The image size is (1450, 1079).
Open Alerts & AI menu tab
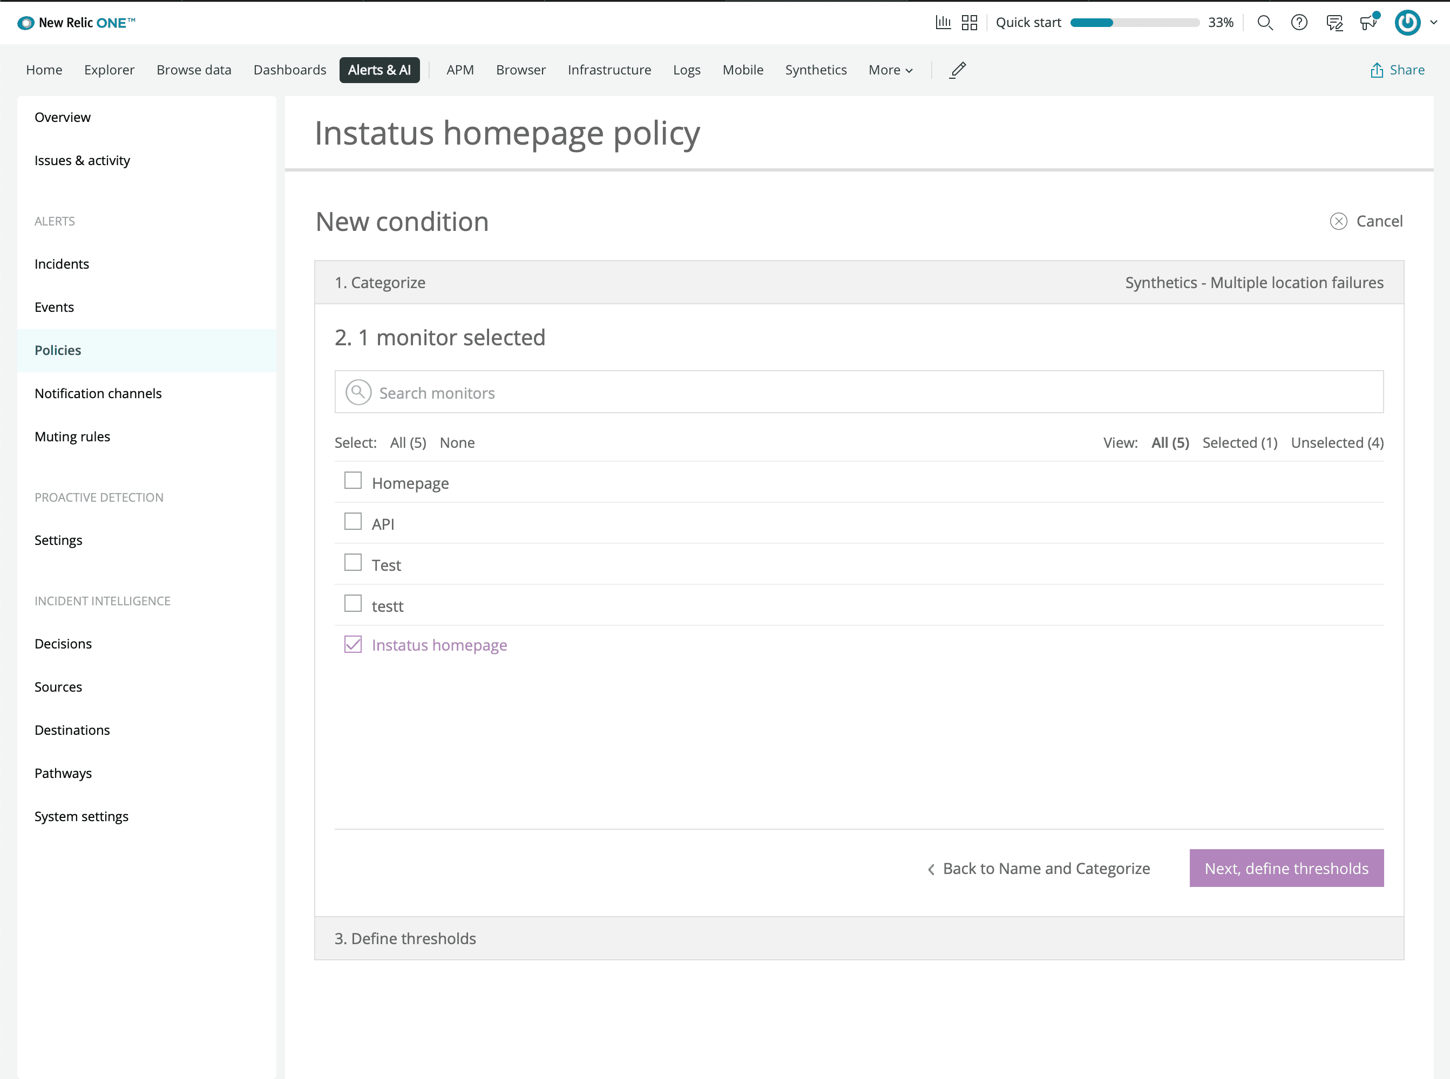pyautogui.click(x=380, y=69)
